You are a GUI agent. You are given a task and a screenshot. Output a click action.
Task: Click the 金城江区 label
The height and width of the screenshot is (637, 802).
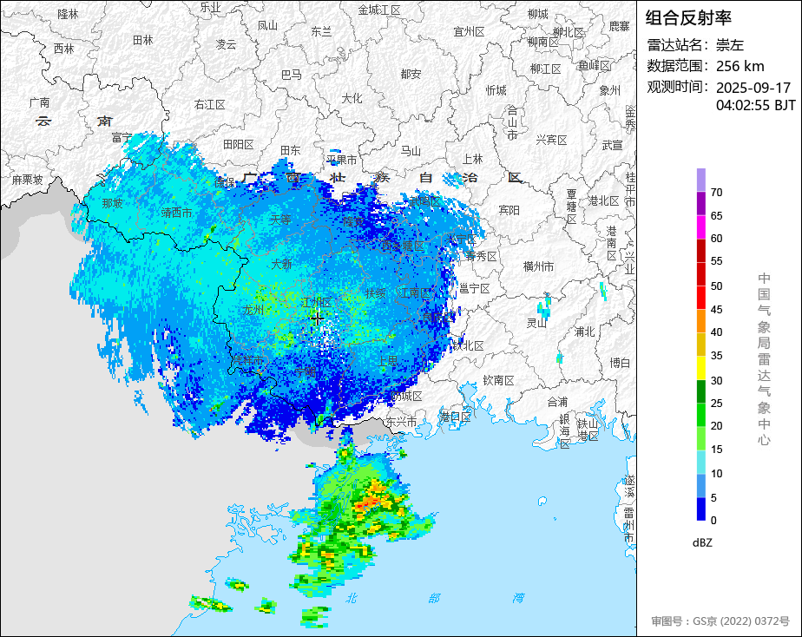pos(379,10)
